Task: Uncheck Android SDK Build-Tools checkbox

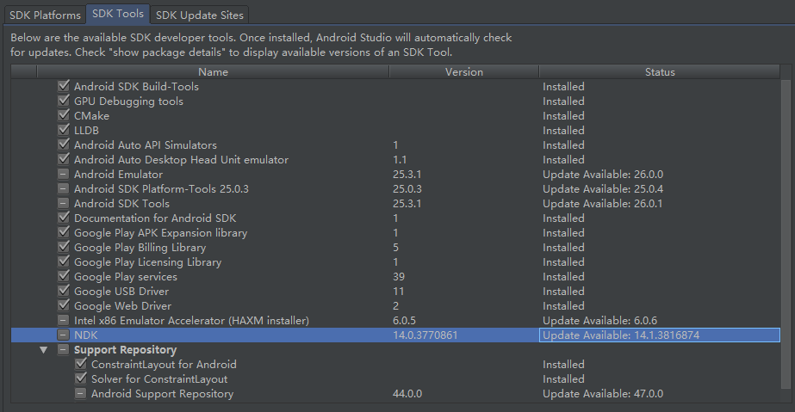Action: [x=63, y=87]
